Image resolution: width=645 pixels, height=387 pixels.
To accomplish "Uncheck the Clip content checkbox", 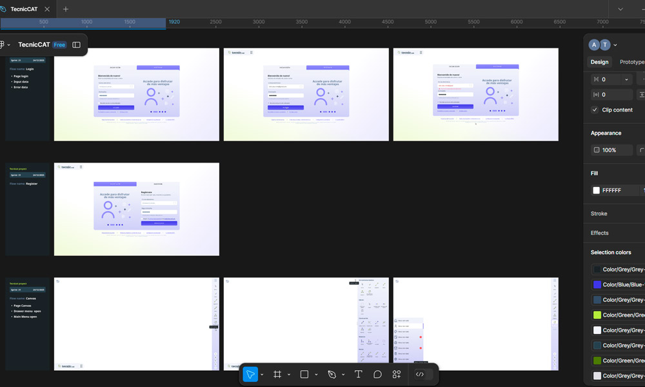I will coord(595,110).
